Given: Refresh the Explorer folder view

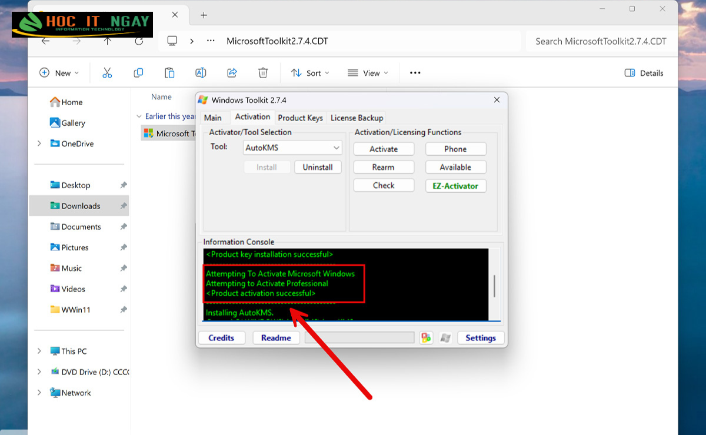Looking at the screenshot, I should (139, 41).
